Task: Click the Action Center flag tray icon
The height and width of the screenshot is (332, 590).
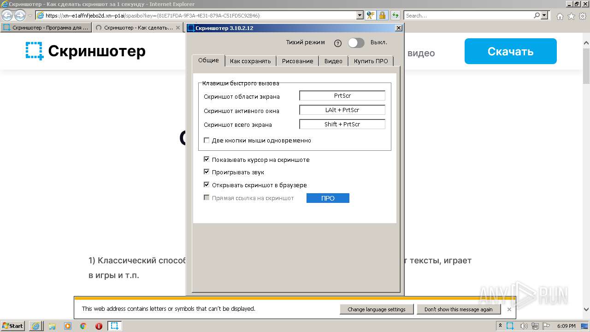Action: [546, 326]
